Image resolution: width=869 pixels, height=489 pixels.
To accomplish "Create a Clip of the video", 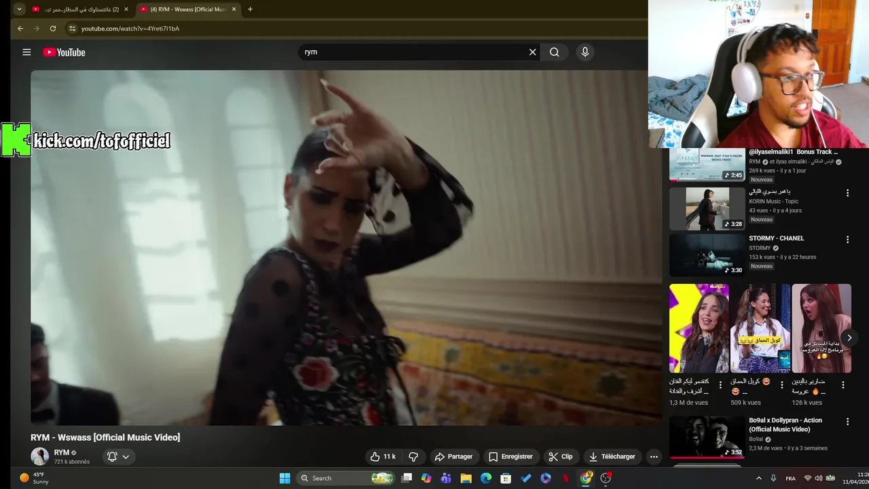I will tap(561, 456).
